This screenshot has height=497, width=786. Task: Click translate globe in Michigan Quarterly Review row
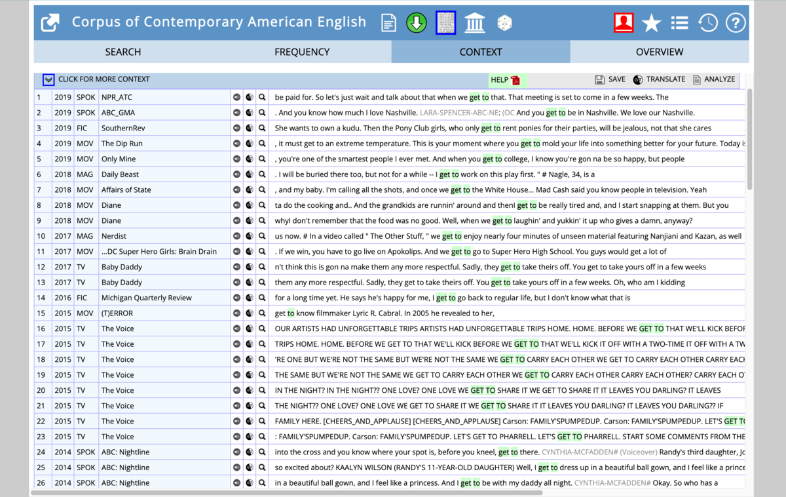click(250, 298)
